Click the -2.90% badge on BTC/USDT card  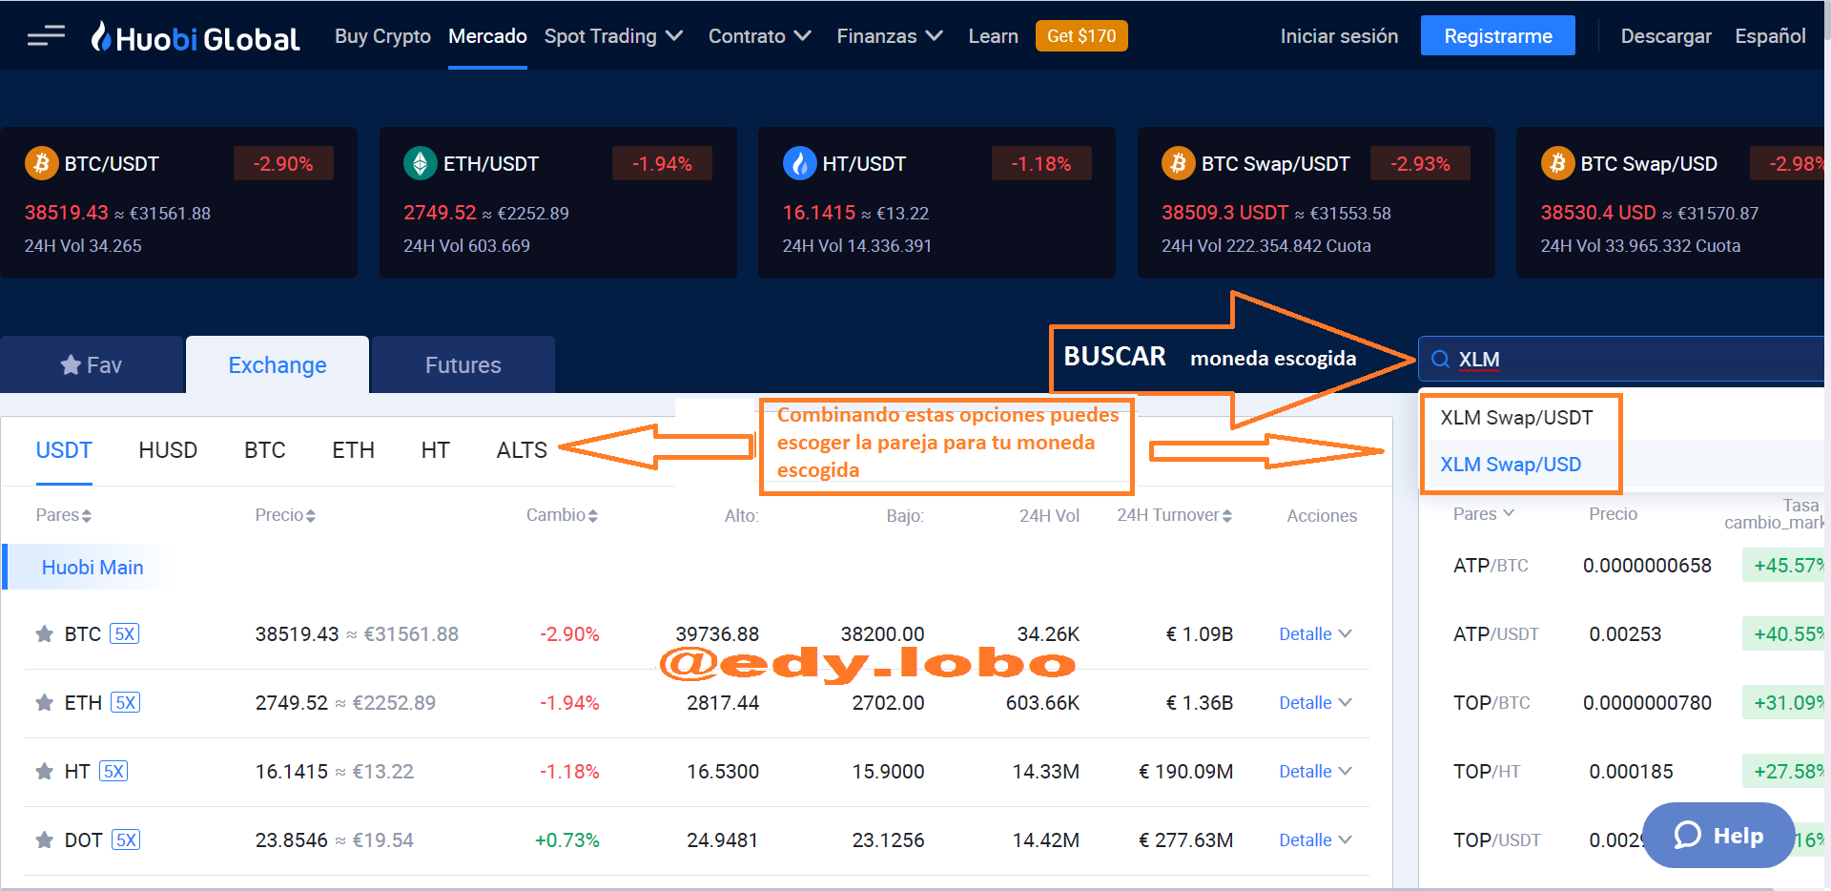point(283,164)
